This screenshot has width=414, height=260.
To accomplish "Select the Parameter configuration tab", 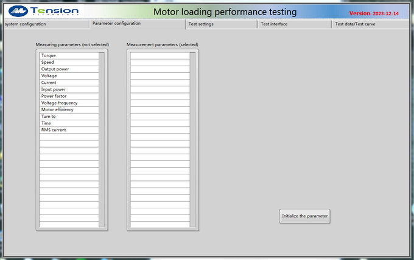I will click(116, 24).
